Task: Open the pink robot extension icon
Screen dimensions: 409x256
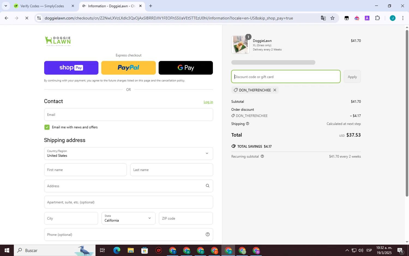Action: [357, 18]
